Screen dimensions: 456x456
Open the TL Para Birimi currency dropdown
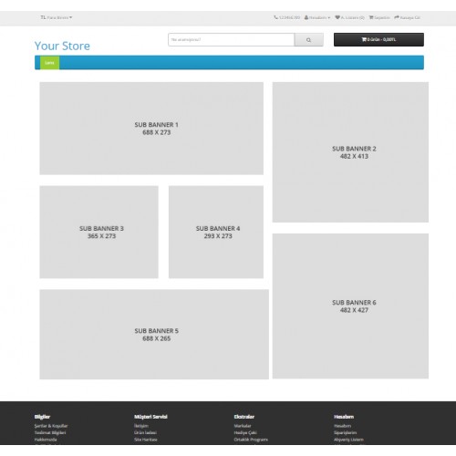pos(57,17)
